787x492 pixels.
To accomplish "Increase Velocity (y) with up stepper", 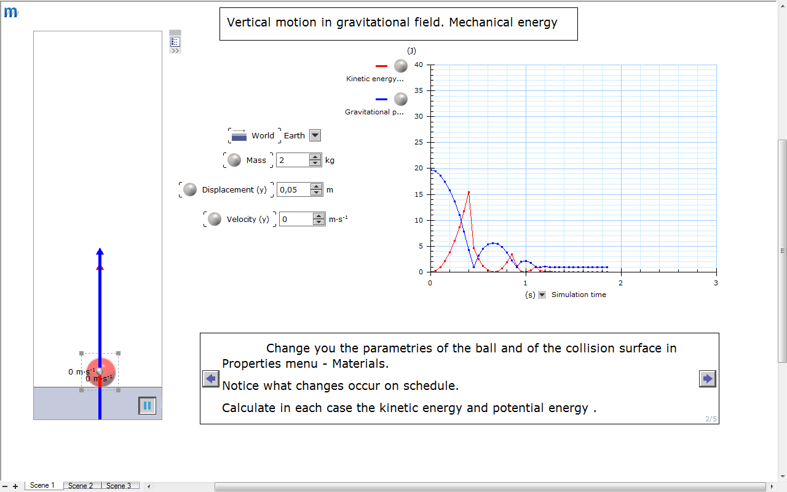I will tap(318, 216).
